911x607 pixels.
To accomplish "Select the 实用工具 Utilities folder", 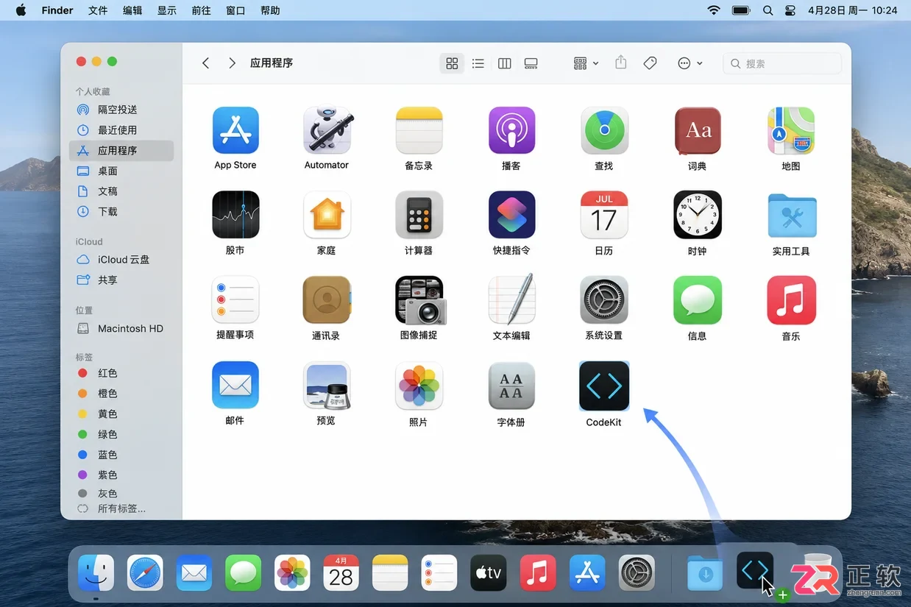I will pos(791,215).
